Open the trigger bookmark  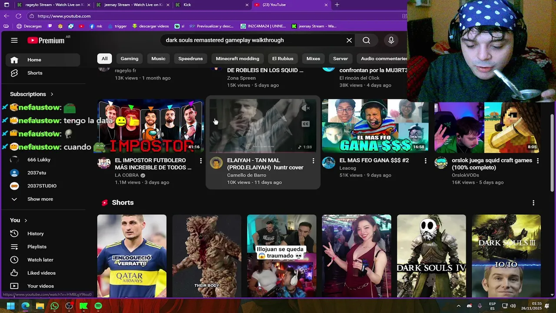click(x=116, y=26)
